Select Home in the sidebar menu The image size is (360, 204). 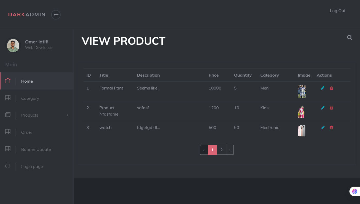(27, 81)
